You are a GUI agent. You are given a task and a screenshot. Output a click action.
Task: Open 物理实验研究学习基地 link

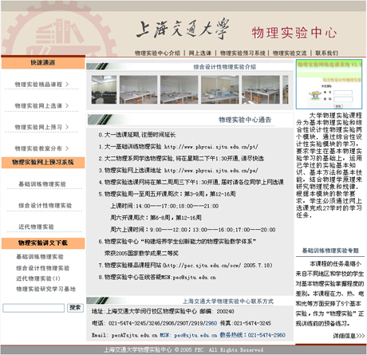(45, 289)
